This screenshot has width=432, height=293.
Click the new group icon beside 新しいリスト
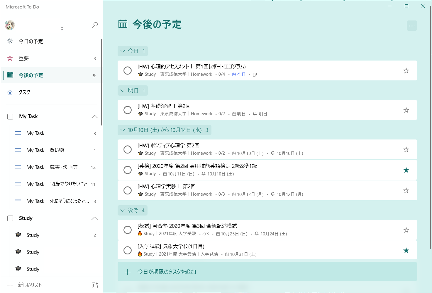point(95,285)
